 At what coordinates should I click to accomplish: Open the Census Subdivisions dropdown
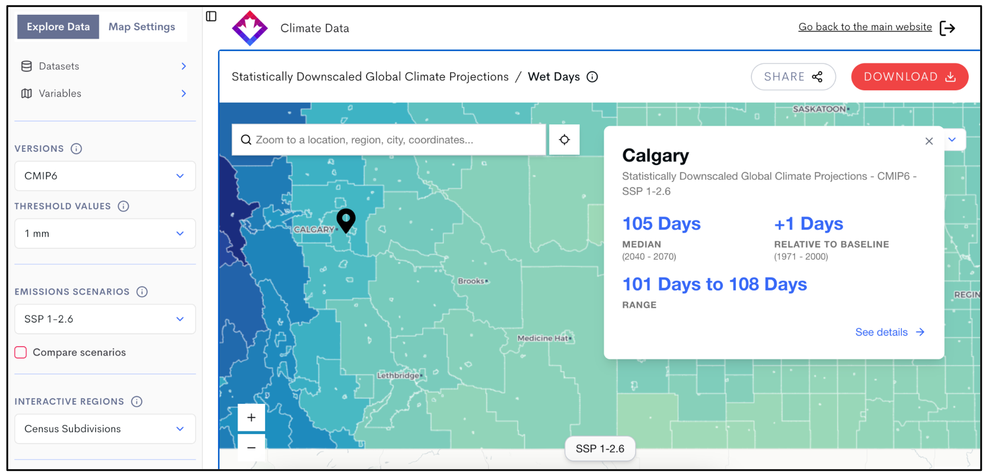(x=105, y=429)
